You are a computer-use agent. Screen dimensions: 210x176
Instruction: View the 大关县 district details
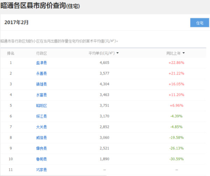pyautogui.click(x=41, y=127)
